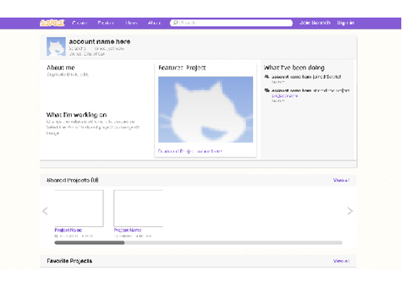Focus the Search input field
The height and width of the screenshot is (304, 406).
[231, 23]
